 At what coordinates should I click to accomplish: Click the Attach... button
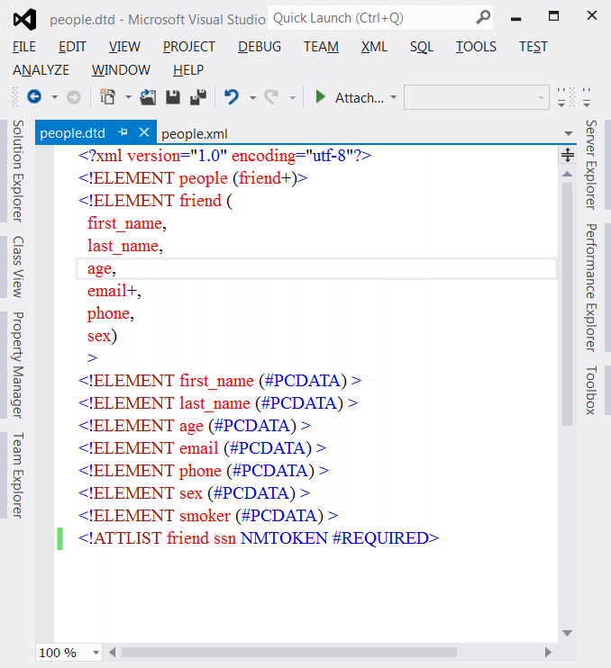click(x=359, y=97)
